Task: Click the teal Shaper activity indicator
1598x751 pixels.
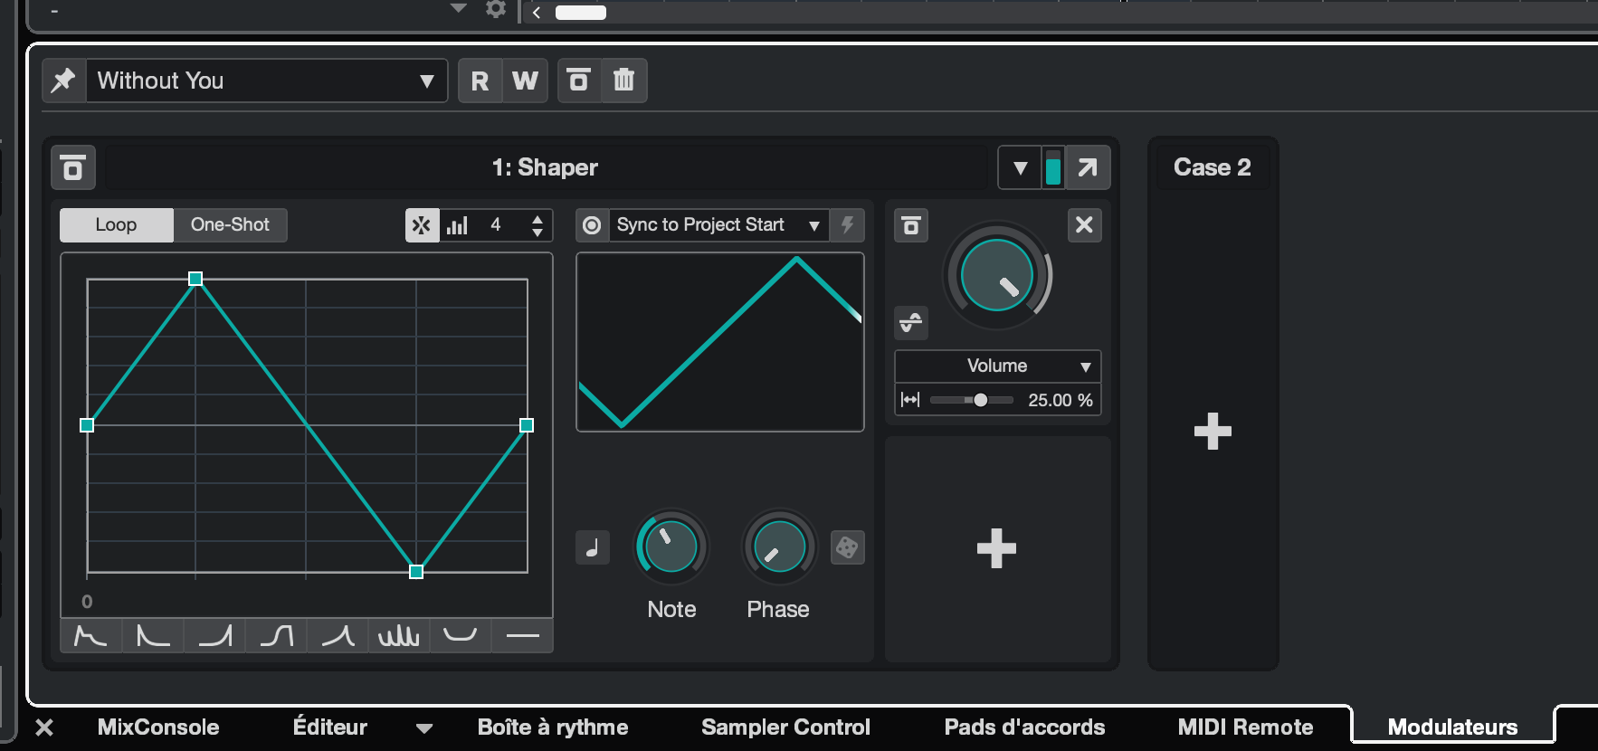Action: 1053,168
